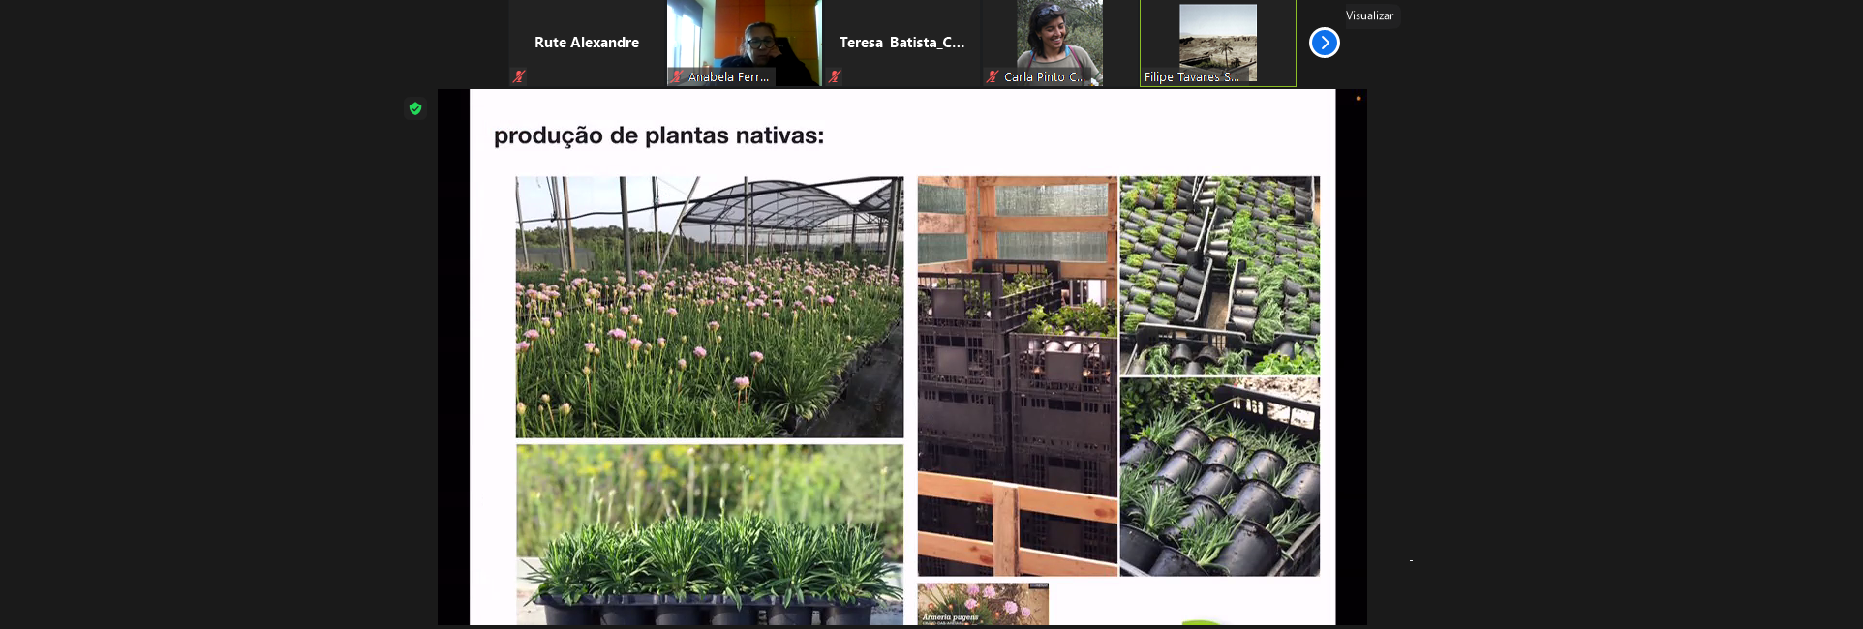Click the Armeria pungens thumbnail image

[x=983, y=604]
